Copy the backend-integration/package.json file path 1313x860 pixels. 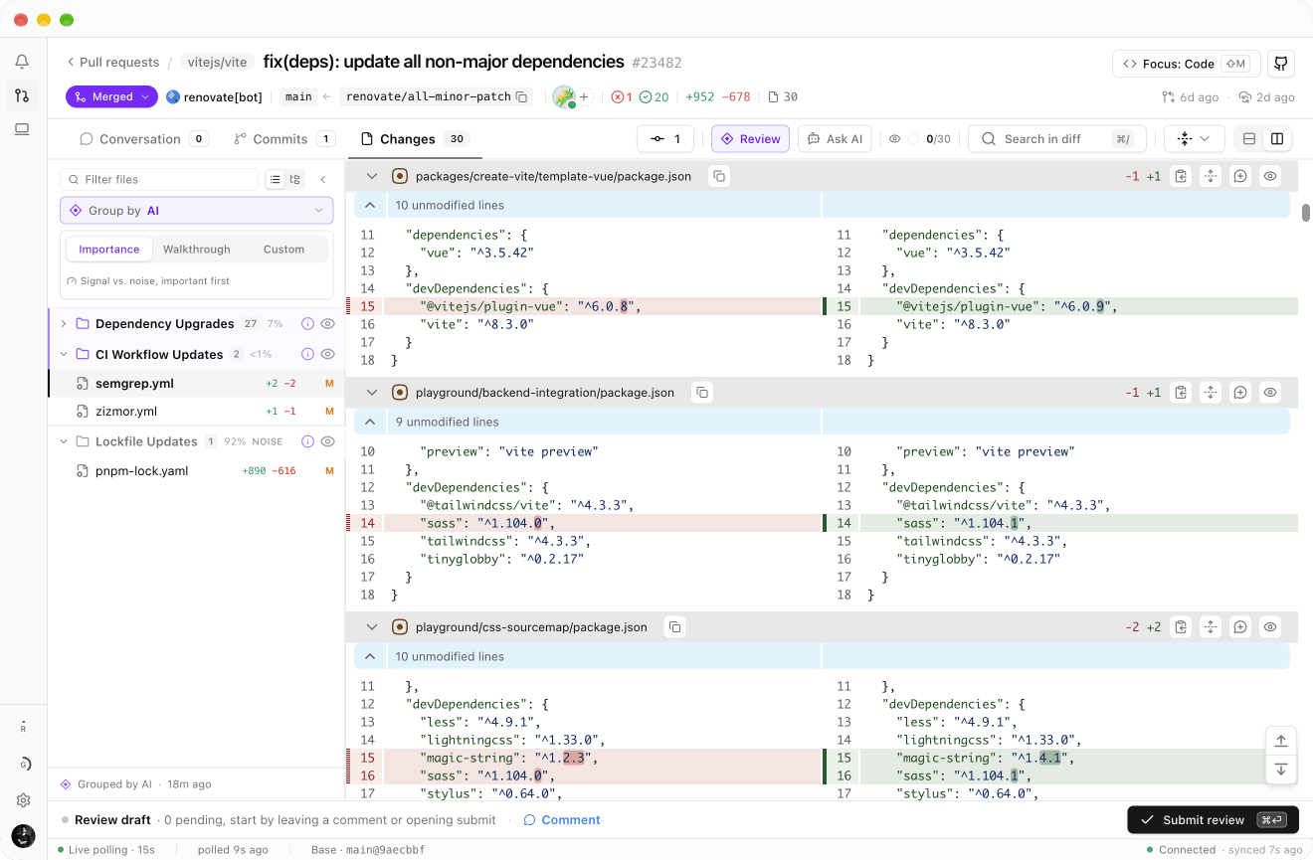(x=702, y=393)
